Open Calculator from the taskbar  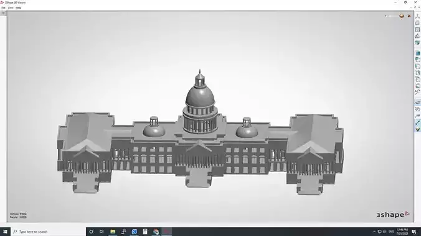(145, 232)
